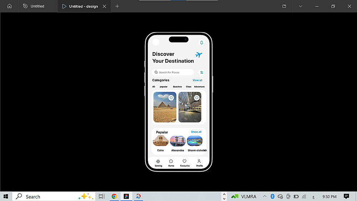Select the Cities category
The image size is (357, 201).
pyautogui.click(x=188, y=87)
